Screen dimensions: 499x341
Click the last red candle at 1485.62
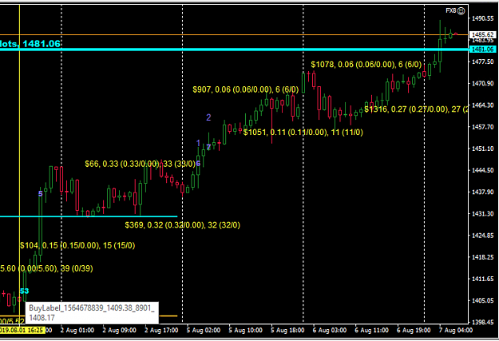456,34
